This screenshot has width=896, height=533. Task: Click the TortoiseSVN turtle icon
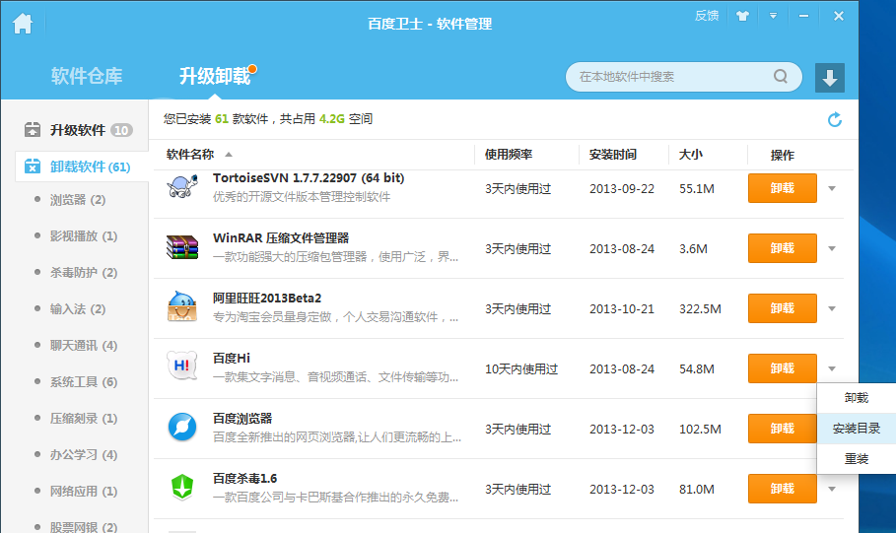[x=181, y=187]
